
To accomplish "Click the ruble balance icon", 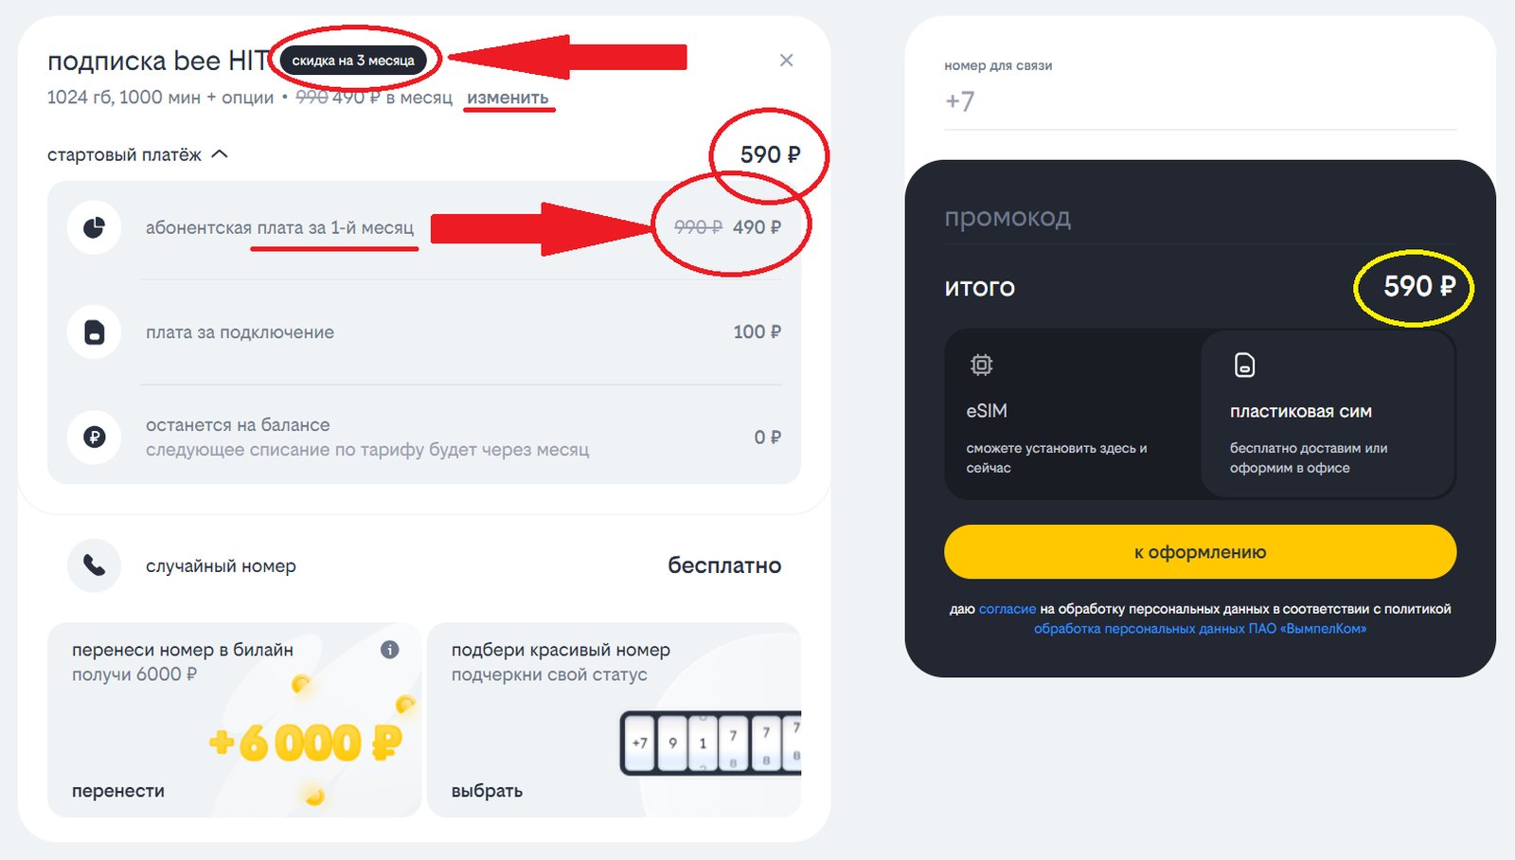I will pos(94,437).
